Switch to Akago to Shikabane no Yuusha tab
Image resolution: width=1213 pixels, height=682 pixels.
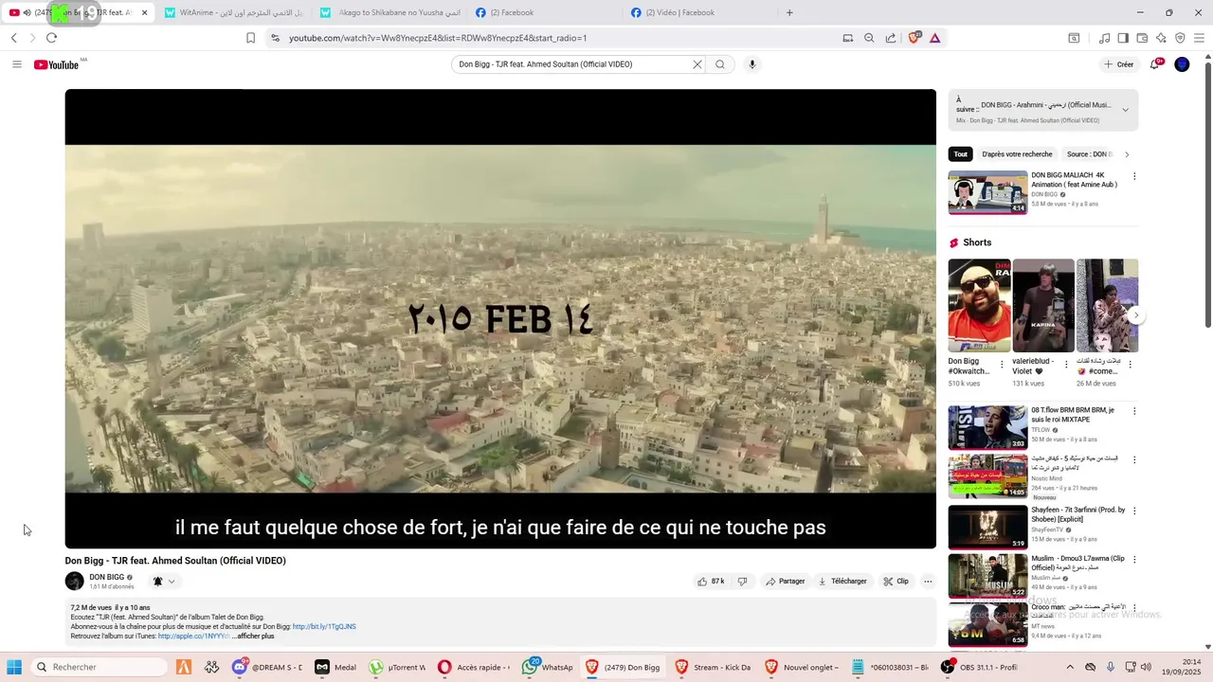coord(389,12)
